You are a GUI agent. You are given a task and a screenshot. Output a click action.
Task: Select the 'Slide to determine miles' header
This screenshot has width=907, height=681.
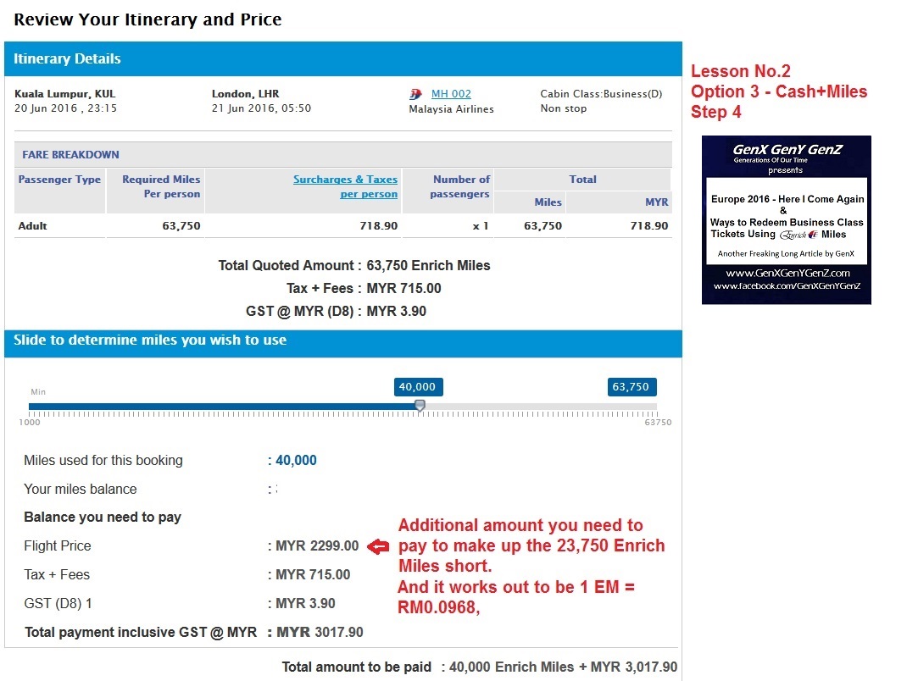(343, 340)
